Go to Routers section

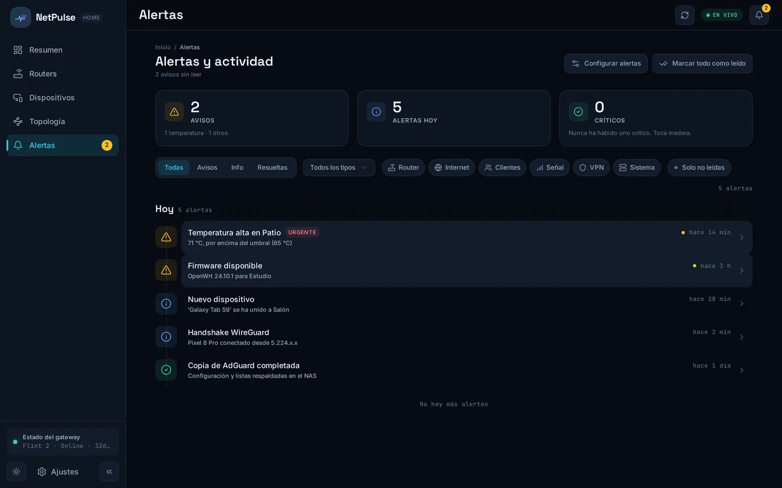point(62,74)
